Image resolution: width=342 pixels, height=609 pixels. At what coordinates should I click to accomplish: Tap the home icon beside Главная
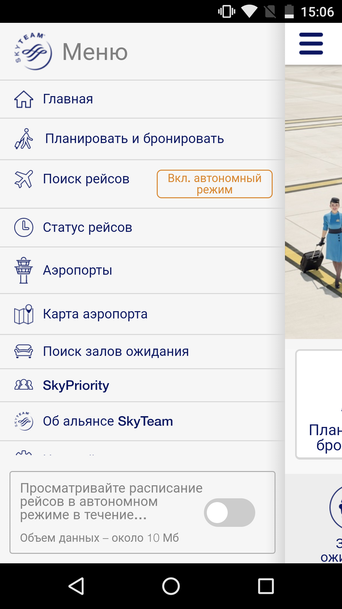point(24,99)
